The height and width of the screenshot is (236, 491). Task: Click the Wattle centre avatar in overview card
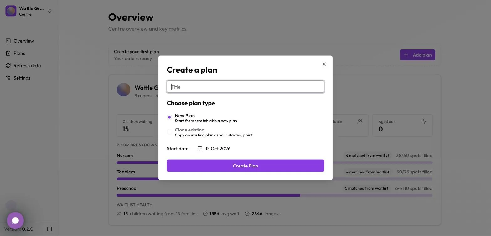[x=124, y=90]
